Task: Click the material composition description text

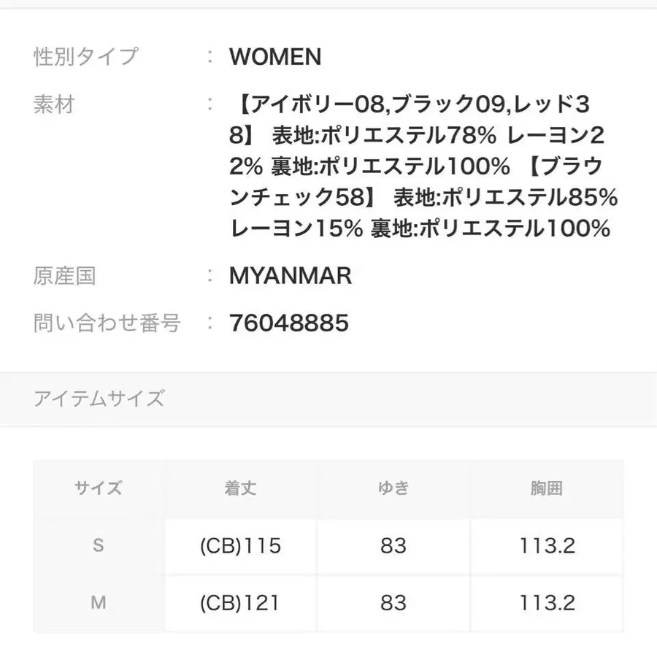Action: tap(423, 168)
